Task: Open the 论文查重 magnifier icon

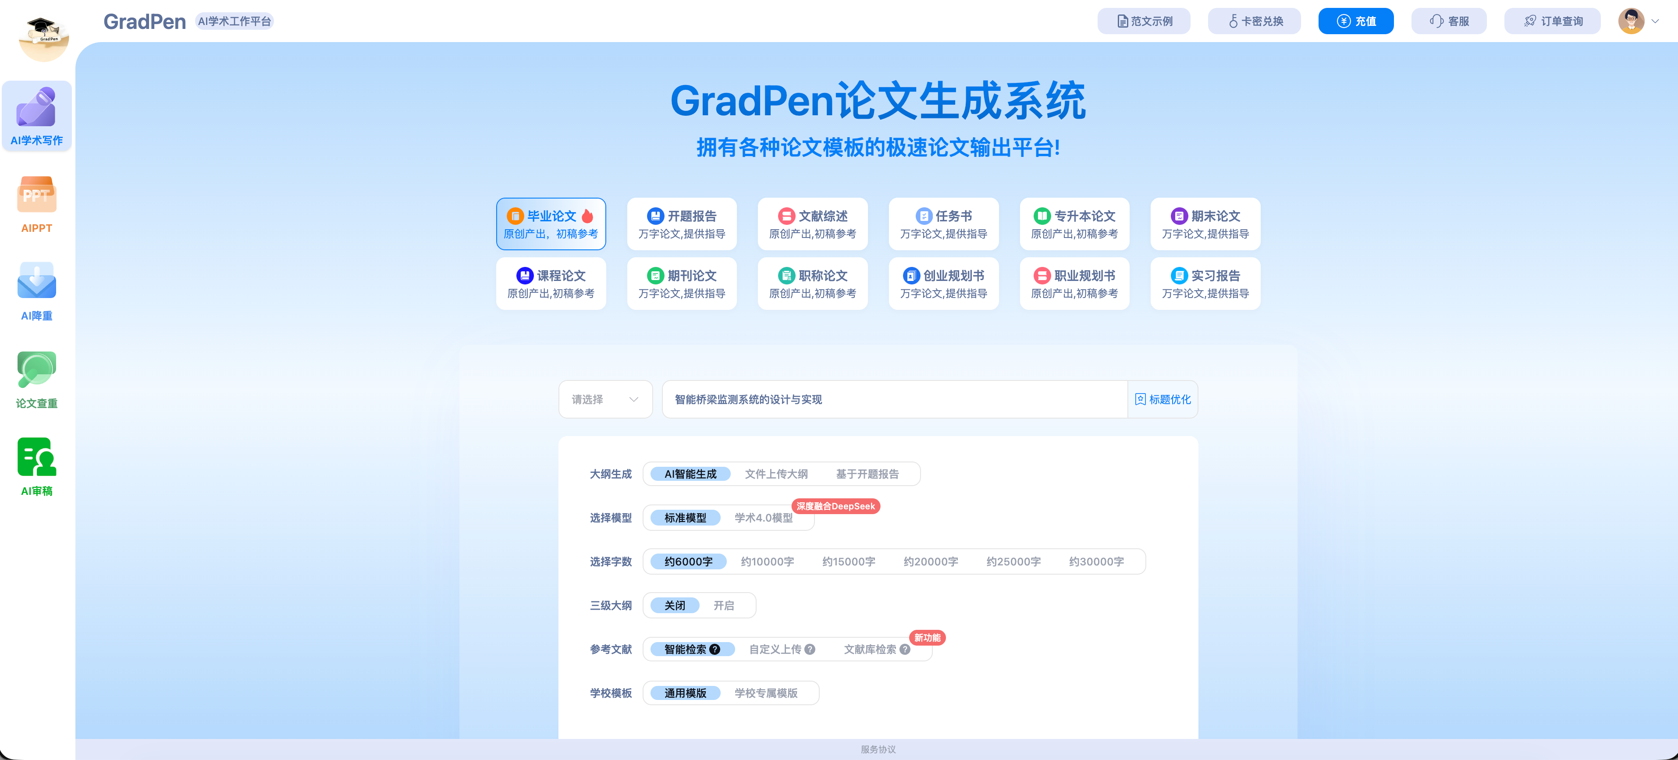Action: (36, 370)
